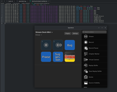Click the obs-local-stream-marker.csv breadcrumb
The height and width of the screenshot is (92, 117).
(42, 3)
